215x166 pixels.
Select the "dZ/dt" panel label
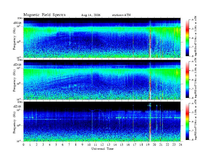coord(17,106)
